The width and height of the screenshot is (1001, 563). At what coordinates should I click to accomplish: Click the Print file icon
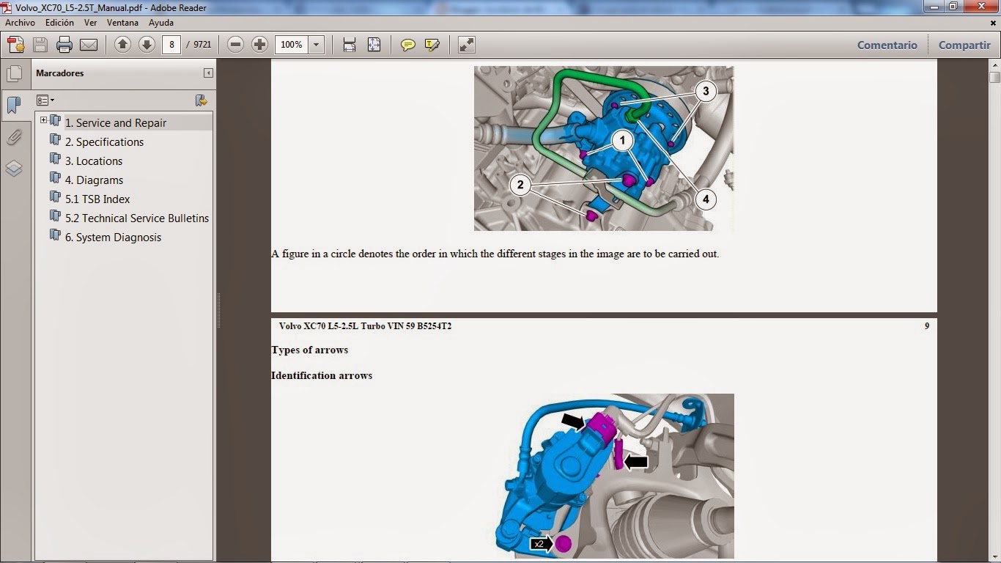(x=64, y=45)
